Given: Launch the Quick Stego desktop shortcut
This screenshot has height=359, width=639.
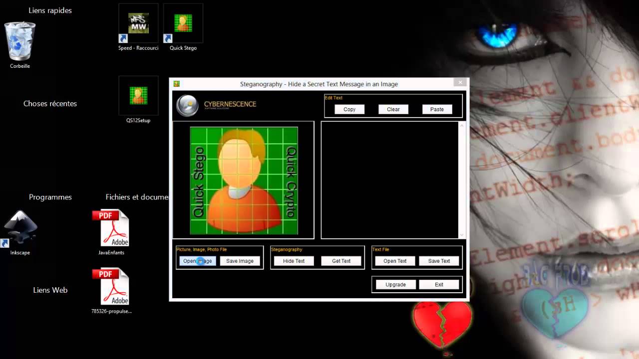Looking at the screenshot, I should pos(183,27).
